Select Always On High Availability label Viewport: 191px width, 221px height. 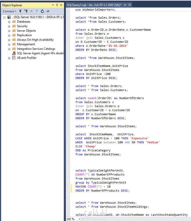(x=35, y=40)
